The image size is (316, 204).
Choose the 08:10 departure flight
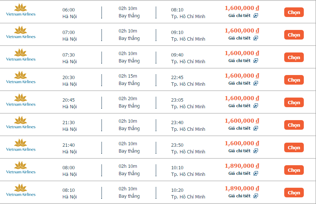[294, 193]
